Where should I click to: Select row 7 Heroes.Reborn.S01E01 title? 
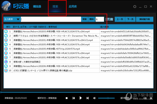(x=52, y=57)
